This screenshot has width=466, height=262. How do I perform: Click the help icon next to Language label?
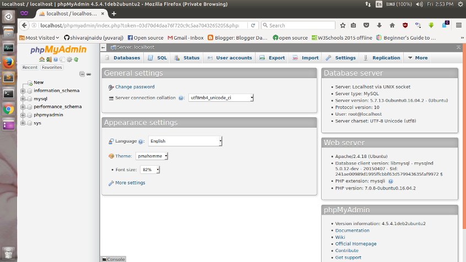(140, 141)
